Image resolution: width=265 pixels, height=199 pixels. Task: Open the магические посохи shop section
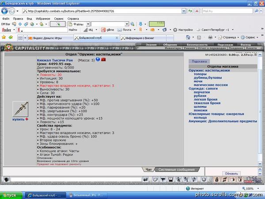211,85
